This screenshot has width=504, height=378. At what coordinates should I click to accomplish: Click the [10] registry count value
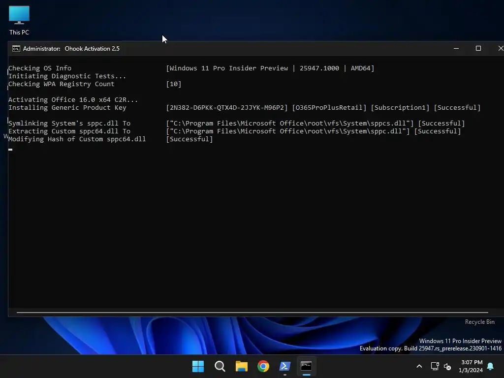[x=174, y=84]
